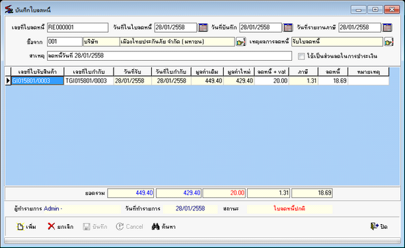The height and width of the screenshot is (248, 405).
Task: Click the ภาษี cell 1.31 in grid
Action: tap(304, 81)
